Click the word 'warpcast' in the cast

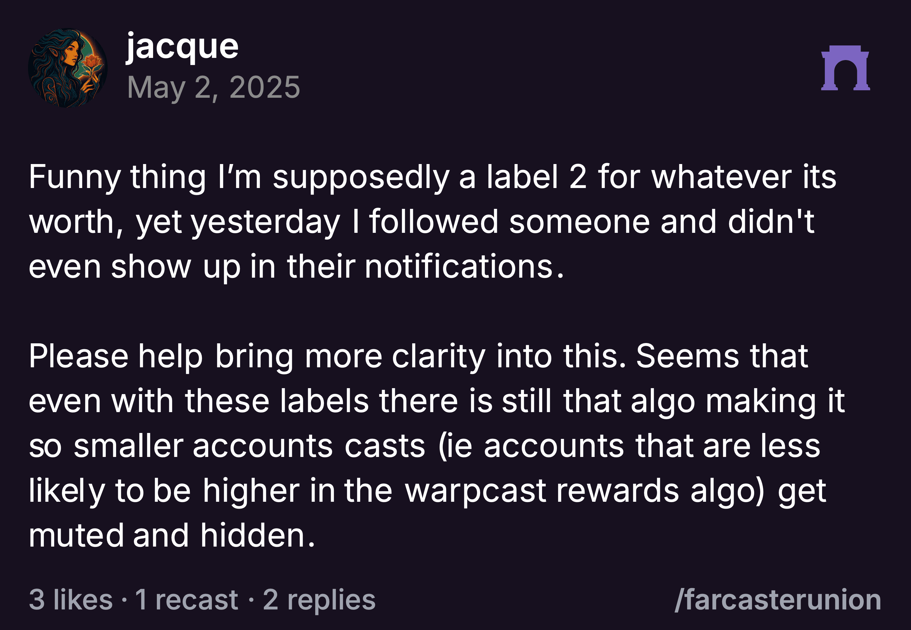pos(475,491)
